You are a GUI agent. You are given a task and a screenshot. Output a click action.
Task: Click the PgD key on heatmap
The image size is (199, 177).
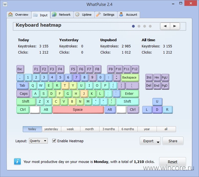(165, 86)
